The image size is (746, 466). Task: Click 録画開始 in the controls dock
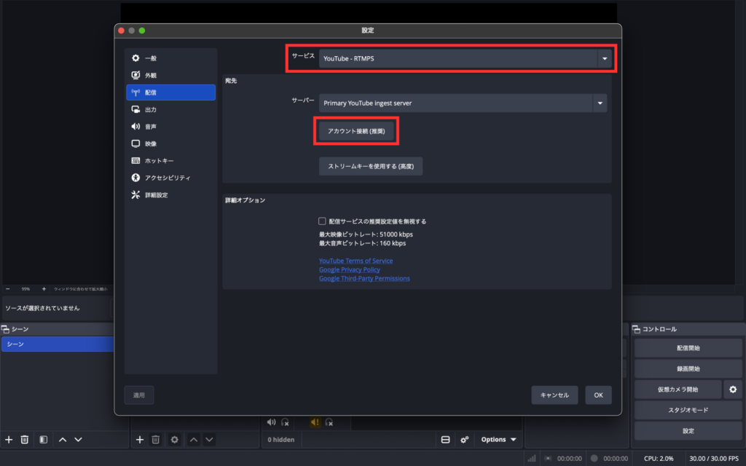(688, 369)
